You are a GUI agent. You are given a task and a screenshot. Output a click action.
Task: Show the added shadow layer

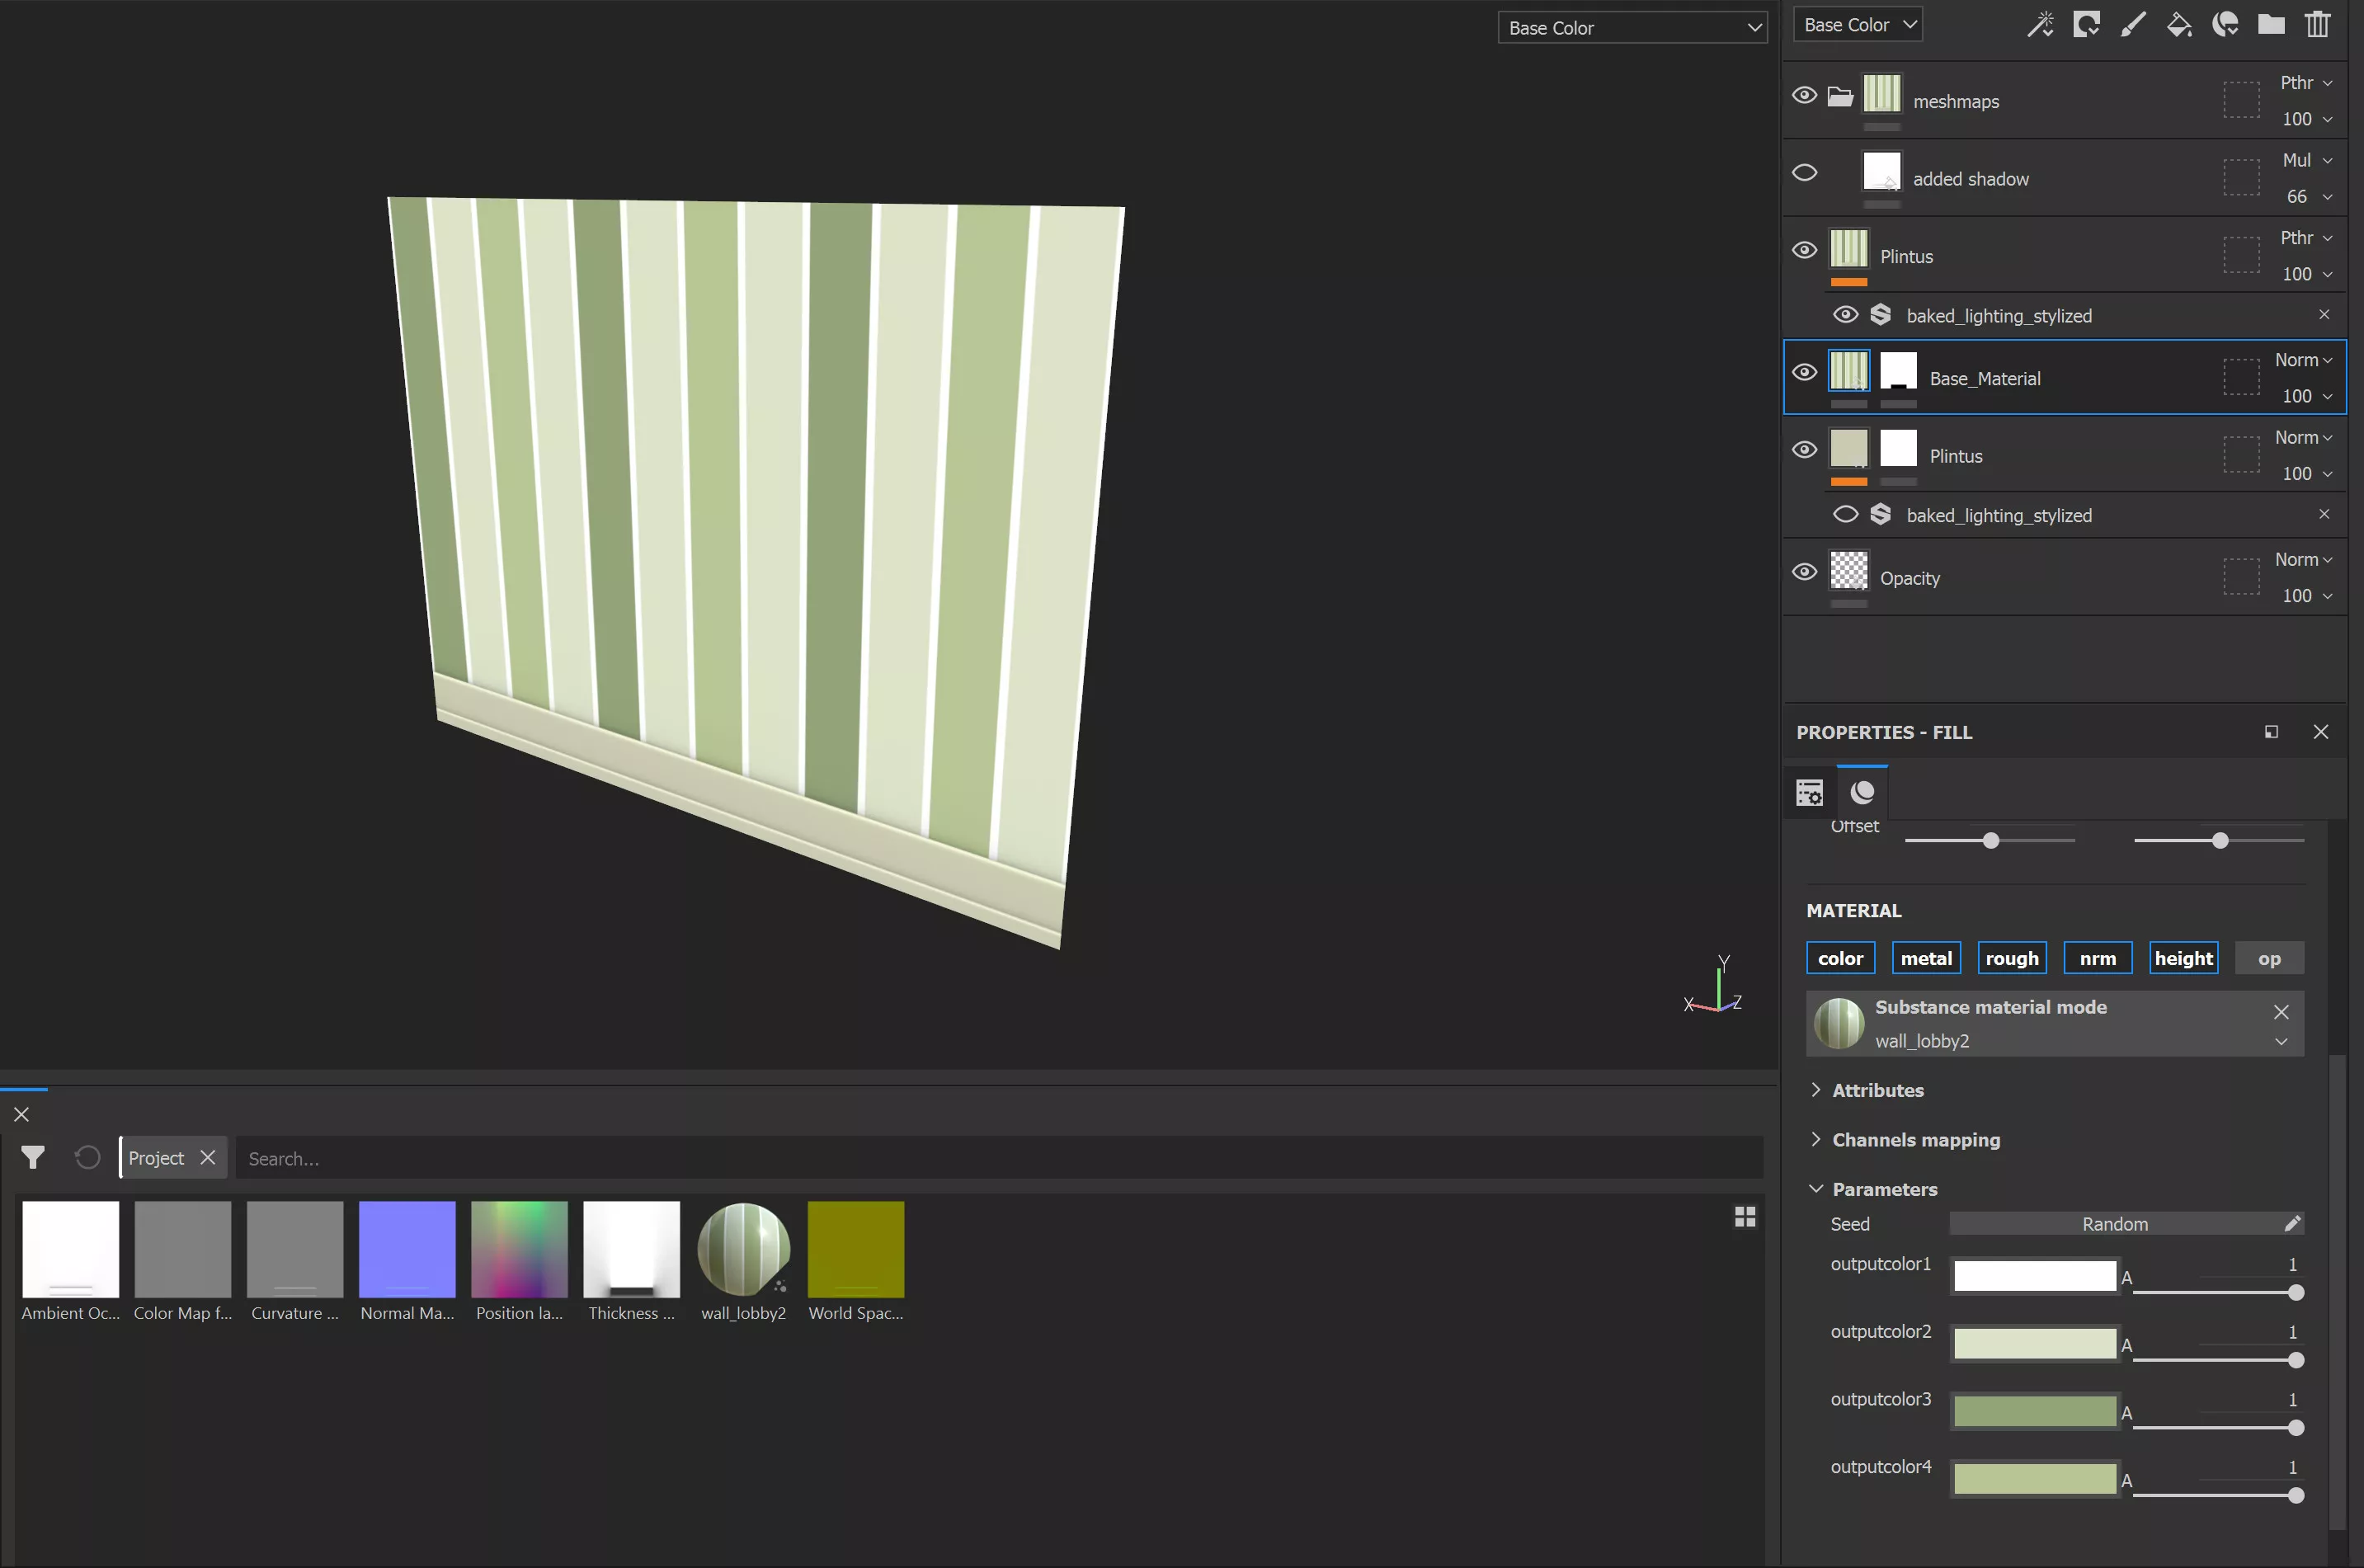point(1804,173)
